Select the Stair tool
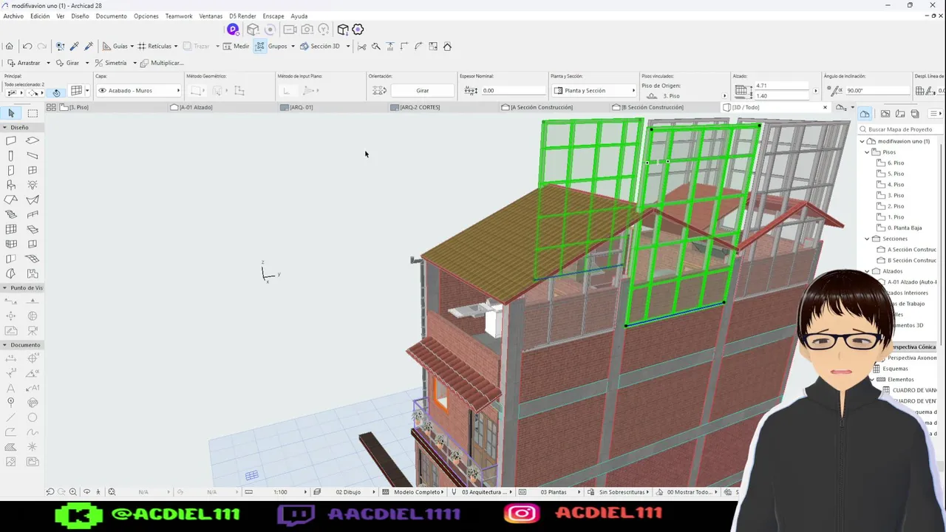 tap(11, 214)
